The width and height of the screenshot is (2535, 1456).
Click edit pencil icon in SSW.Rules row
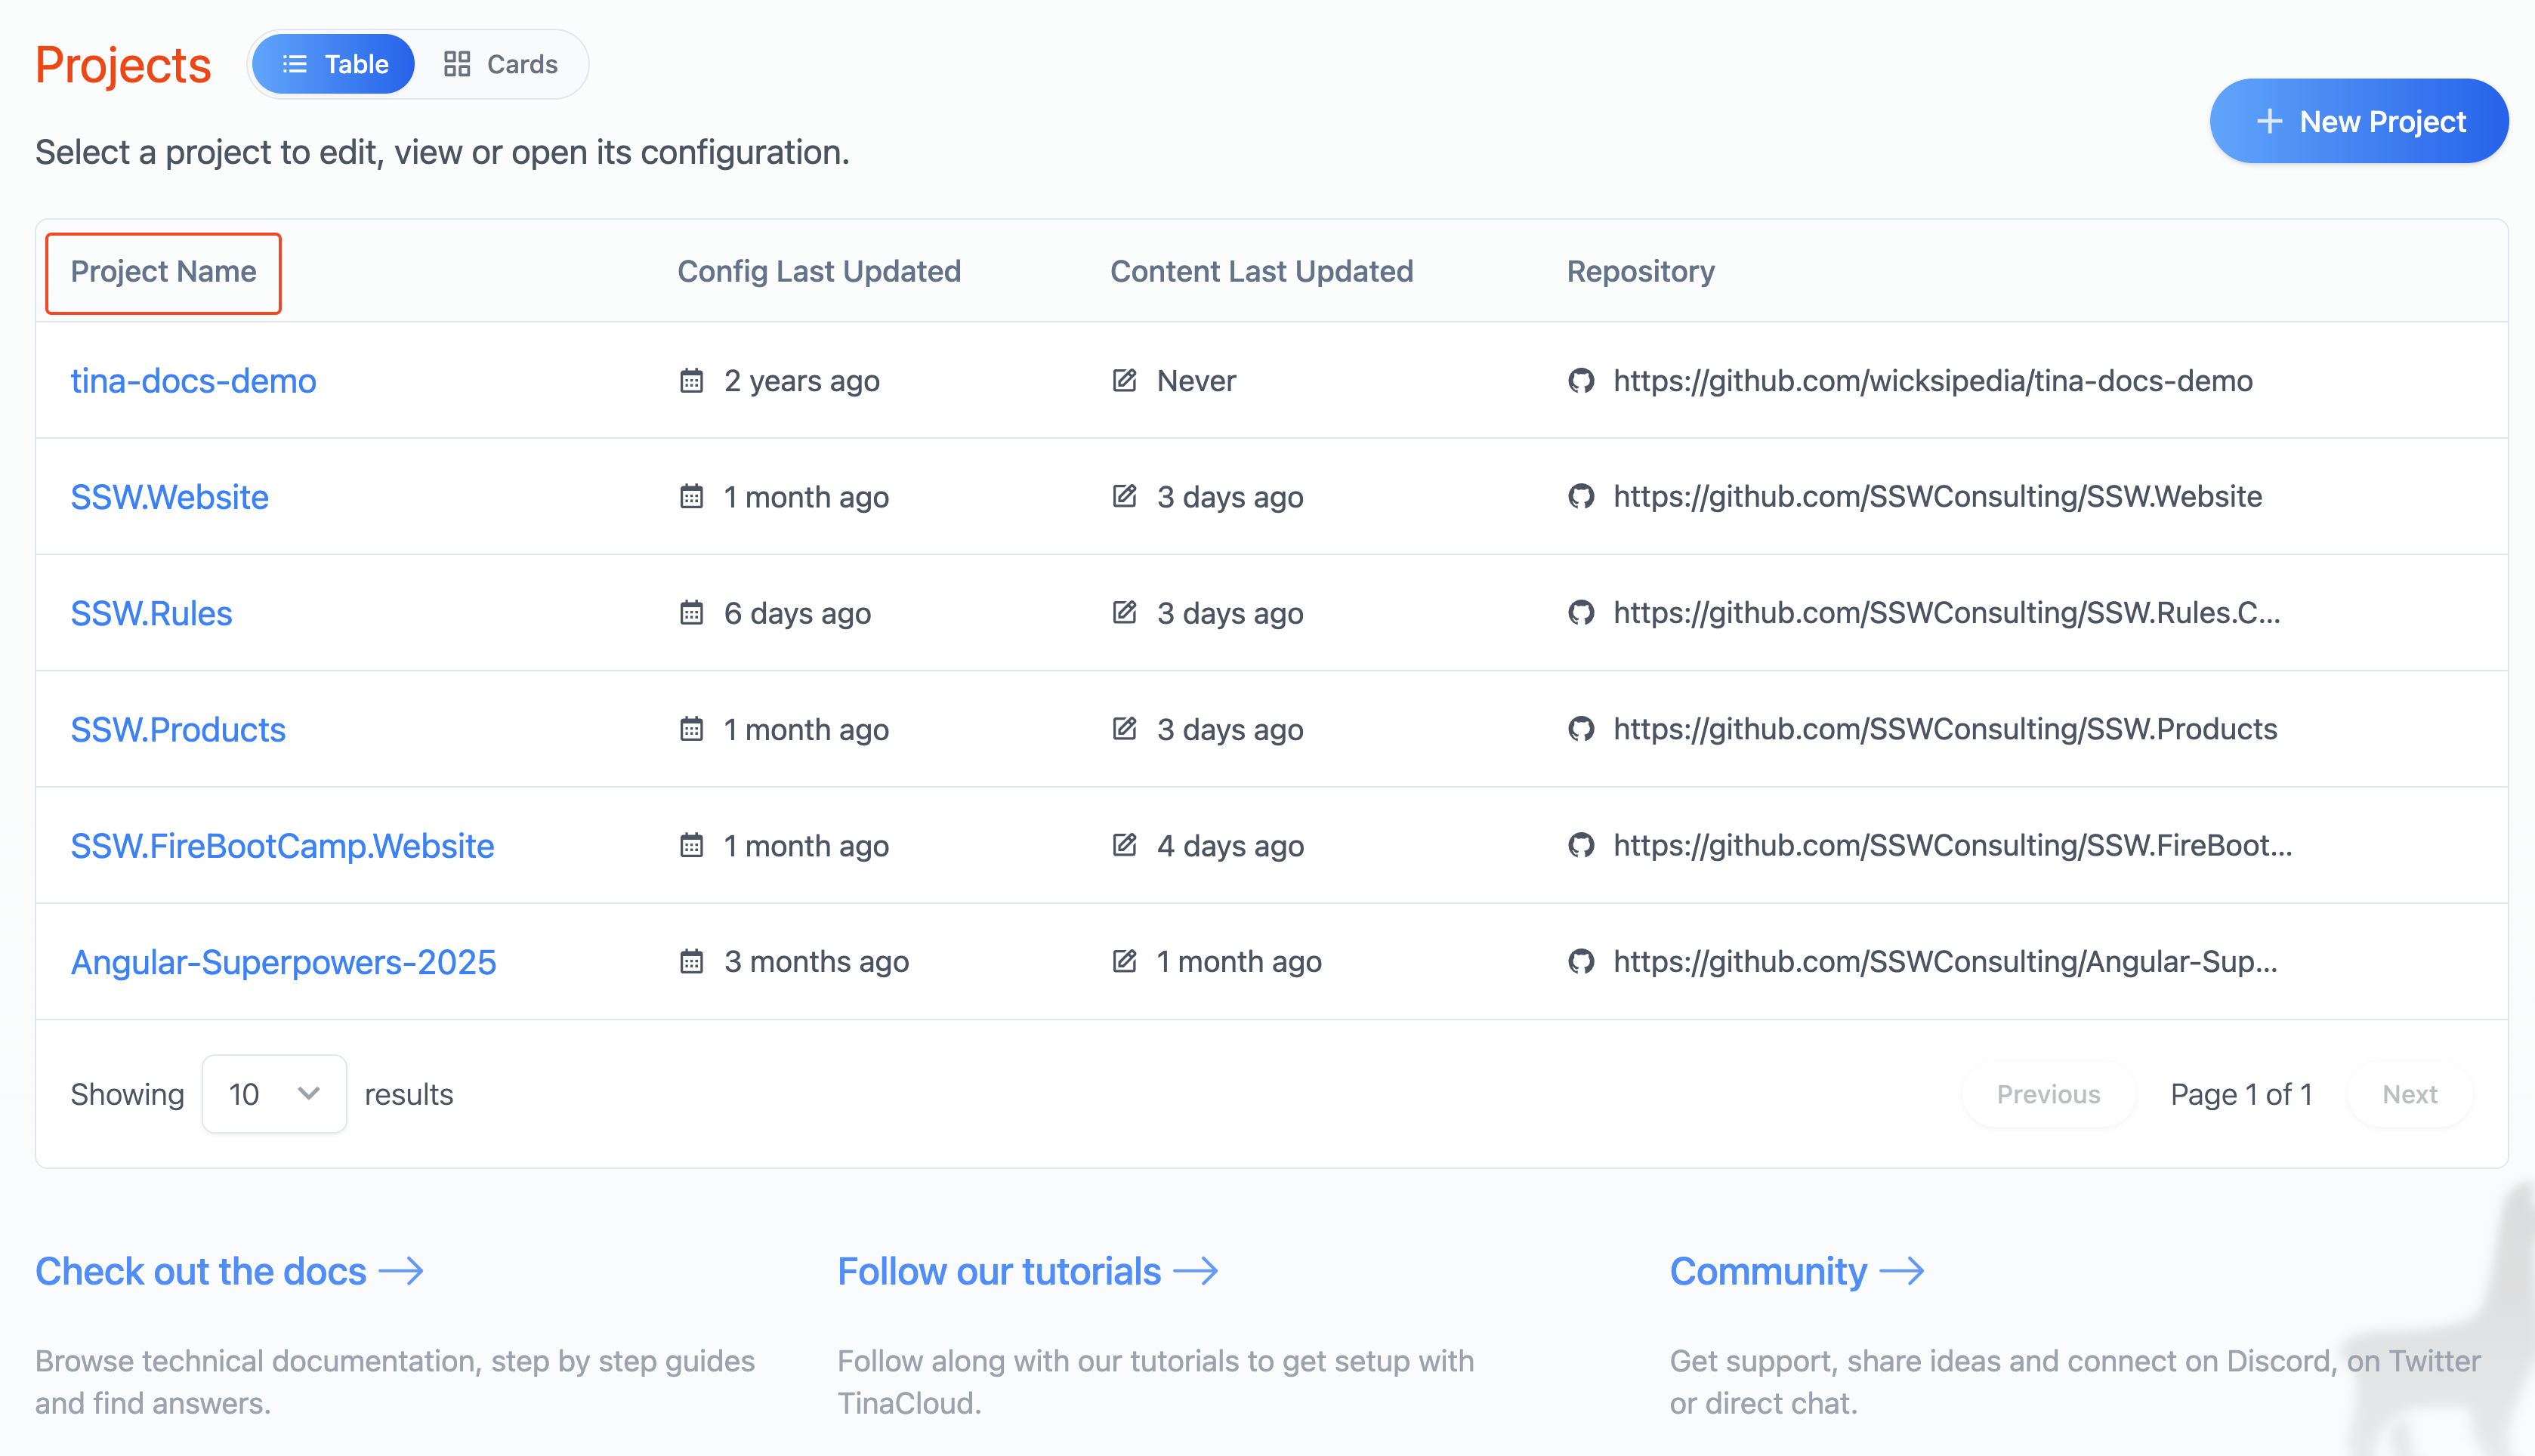(x=1124, y=613)
